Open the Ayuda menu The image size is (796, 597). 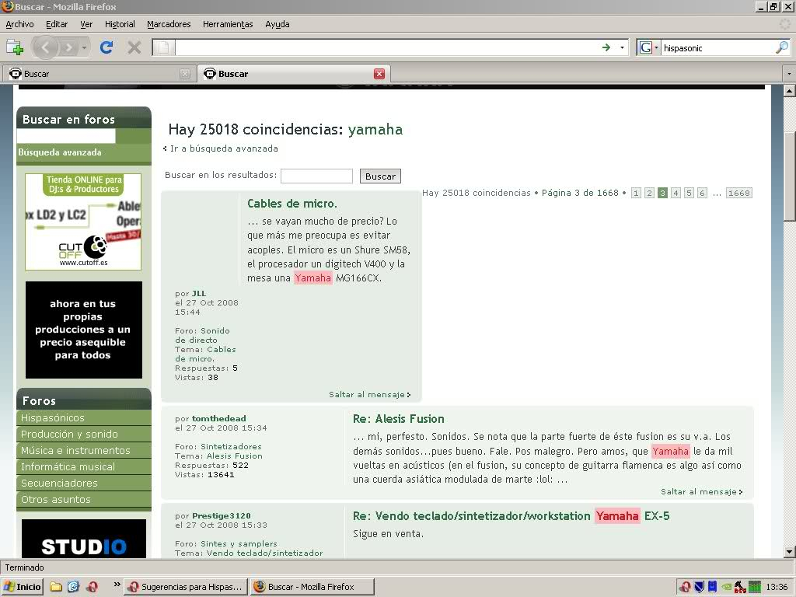tap(278, 24)
